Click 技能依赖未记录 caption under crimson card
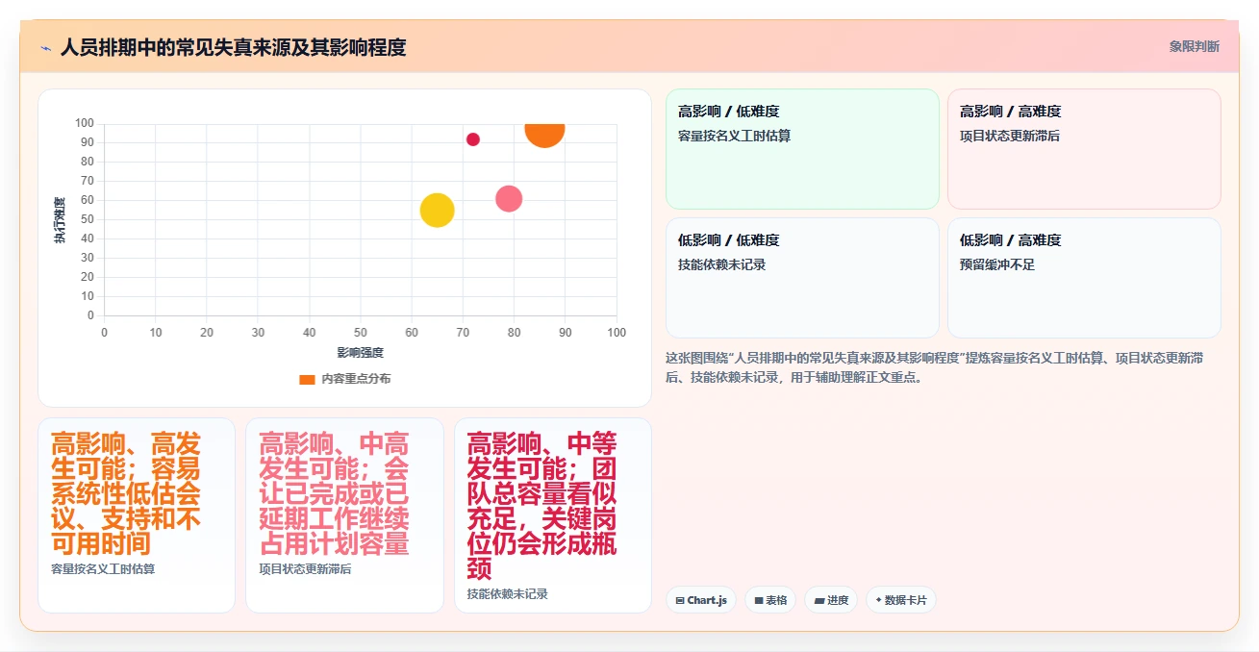 pos(507,593)
